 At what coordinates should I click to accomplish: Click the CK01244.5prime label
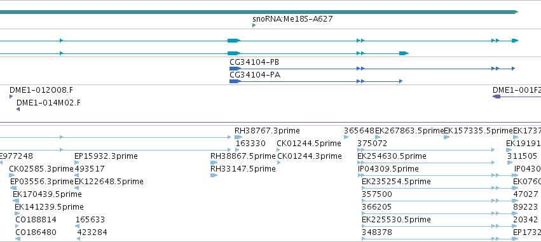click(x=309, y=144)
